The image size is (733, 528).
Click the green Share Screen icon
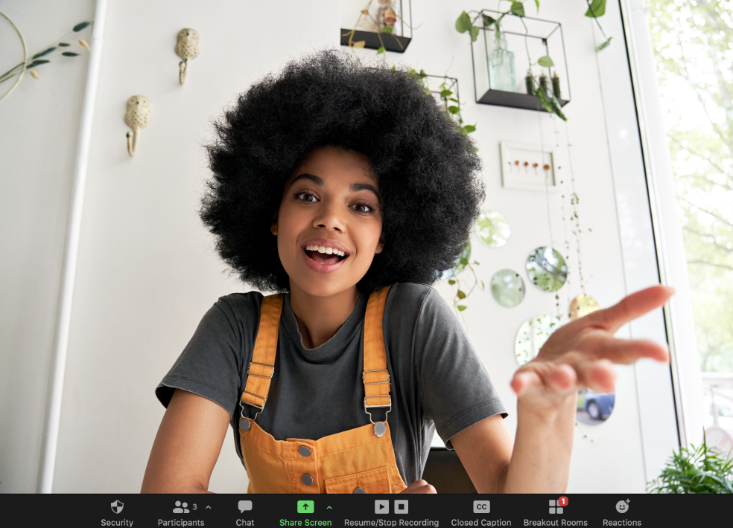(x=305, y=506)
